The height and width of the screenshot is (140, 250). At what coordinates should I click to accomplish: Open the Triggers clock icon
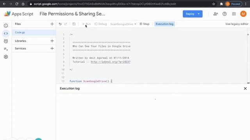tap(6, 41)
